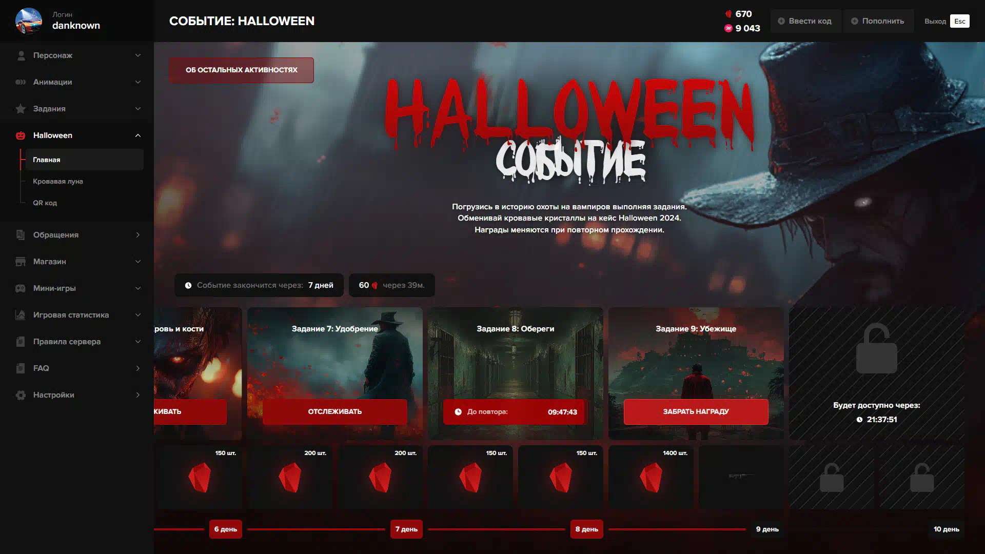Click the crystal icon next to 60
Screen dimensions: 985x554
click(375, 285)
